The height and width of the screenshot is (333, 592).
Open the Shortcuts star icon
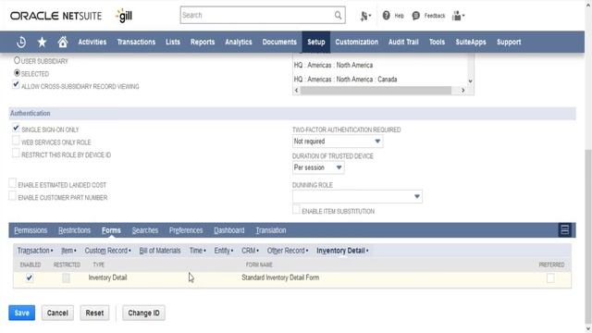click(42, 42)
